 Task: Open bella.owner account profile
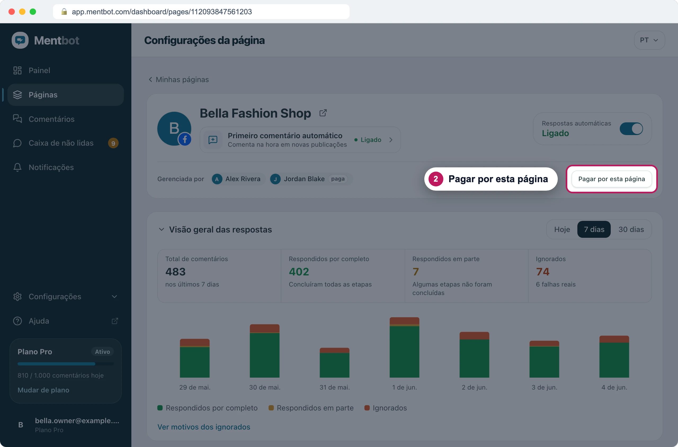pyautogui.click(x=66, y=425)
